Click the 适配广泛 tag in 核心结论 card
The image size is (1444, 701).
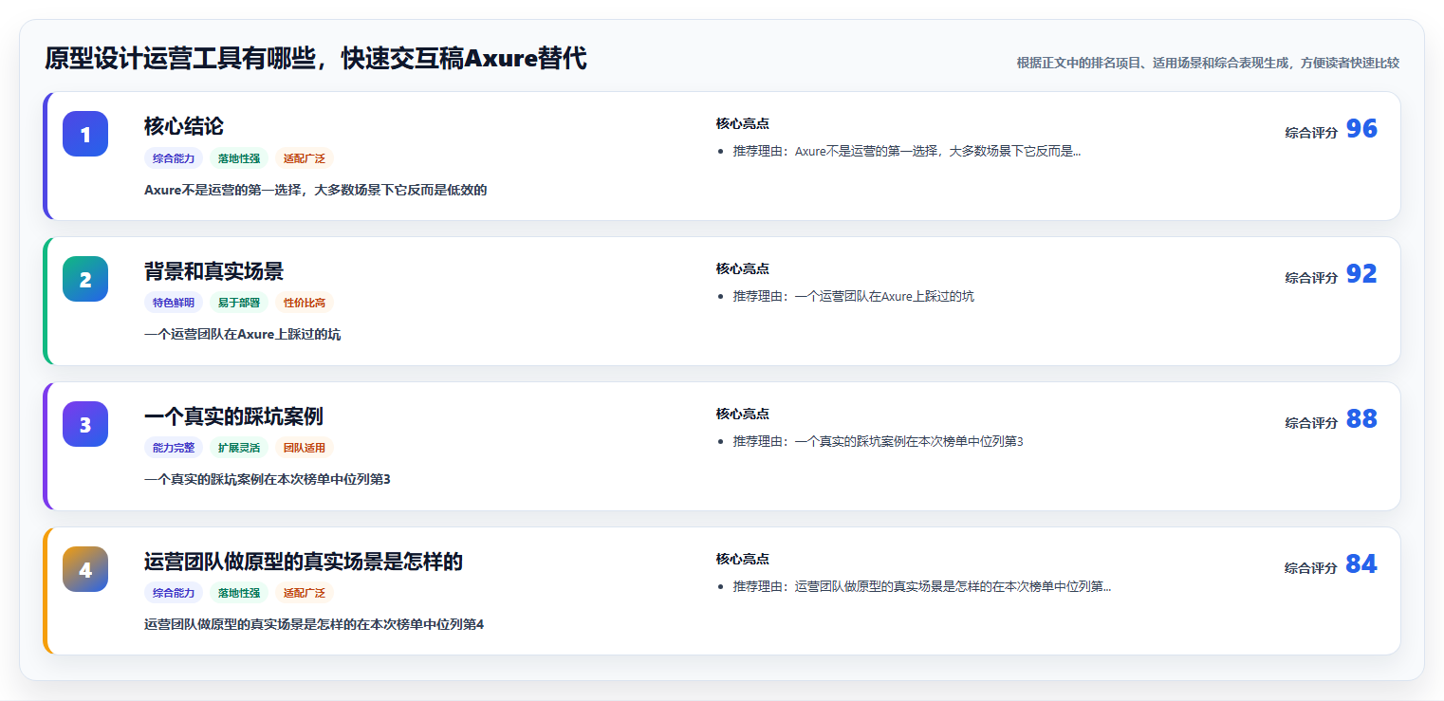tap(305, 158)
